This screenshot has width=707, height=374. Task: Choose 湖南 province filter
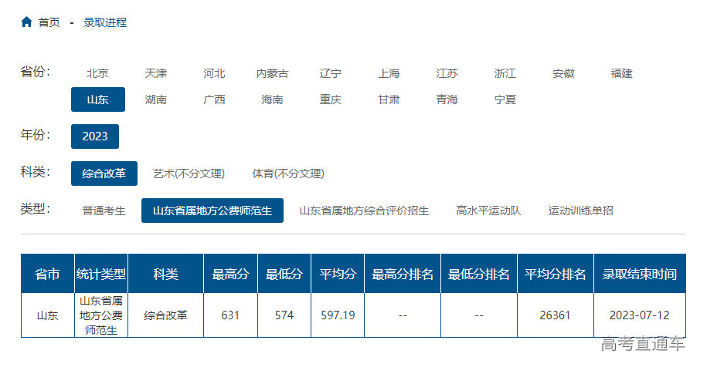click(155, 99)
